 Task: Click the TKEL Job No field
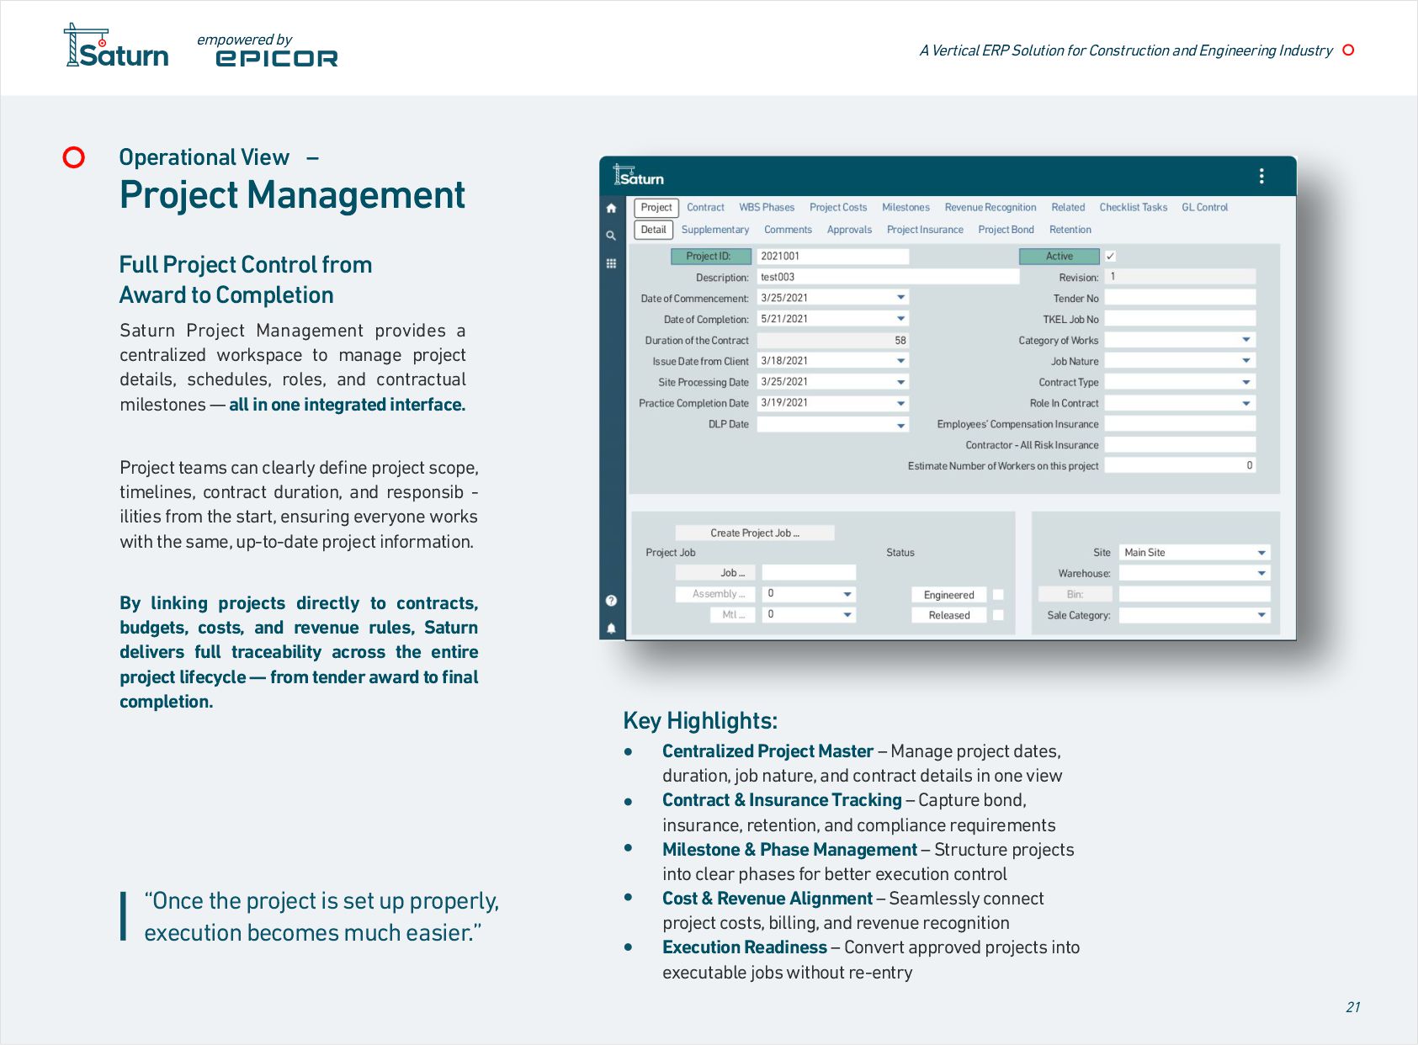pyautogui.click(x=1180, y=319)
